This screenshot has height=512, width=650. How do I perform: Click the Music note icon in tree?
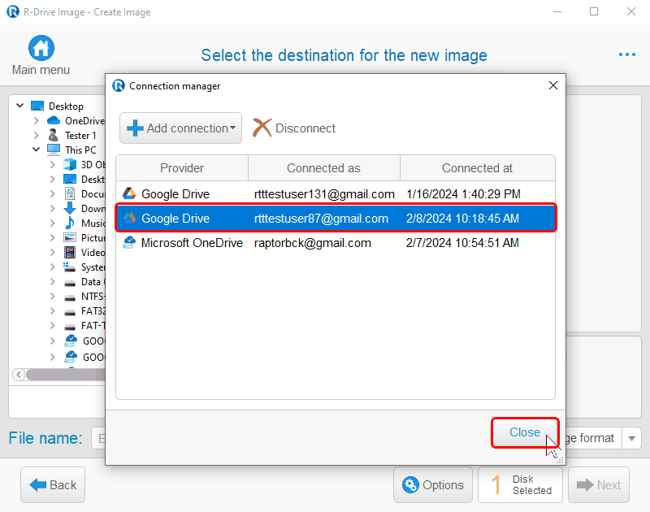click(x=70, y=223)
